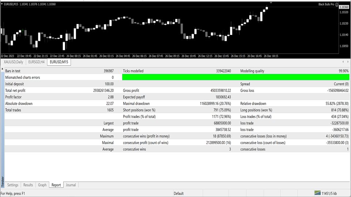The height and width of the screenshot is (197, 351).
Task: Open the Graph tab in the Tester
Action: click(42, 185)
